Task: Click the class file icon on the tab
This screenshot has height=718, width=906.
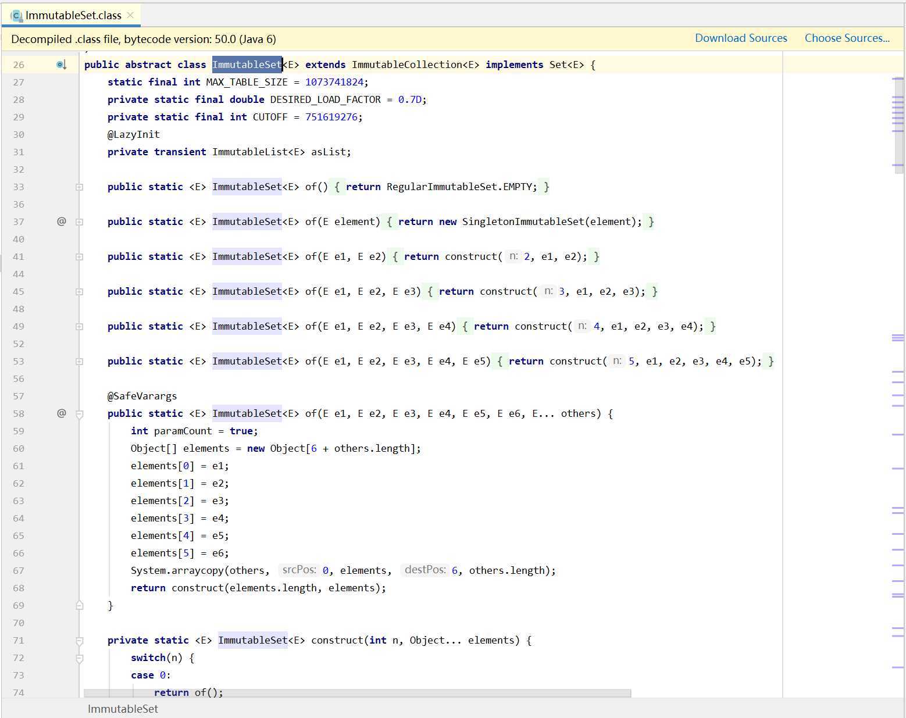Action: [16, 16]
